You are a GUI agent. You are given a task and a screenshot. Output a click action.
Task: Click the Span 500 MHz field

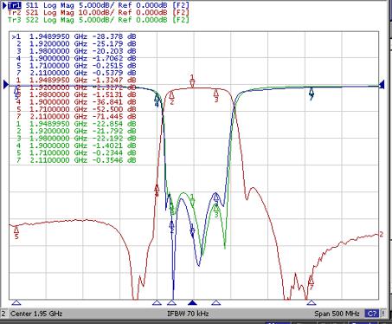337,314
